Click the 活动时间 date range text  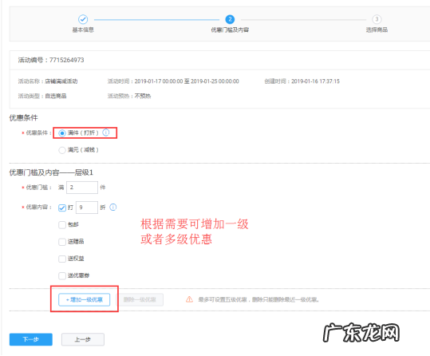pyautogui.click(x=173, y=81)
